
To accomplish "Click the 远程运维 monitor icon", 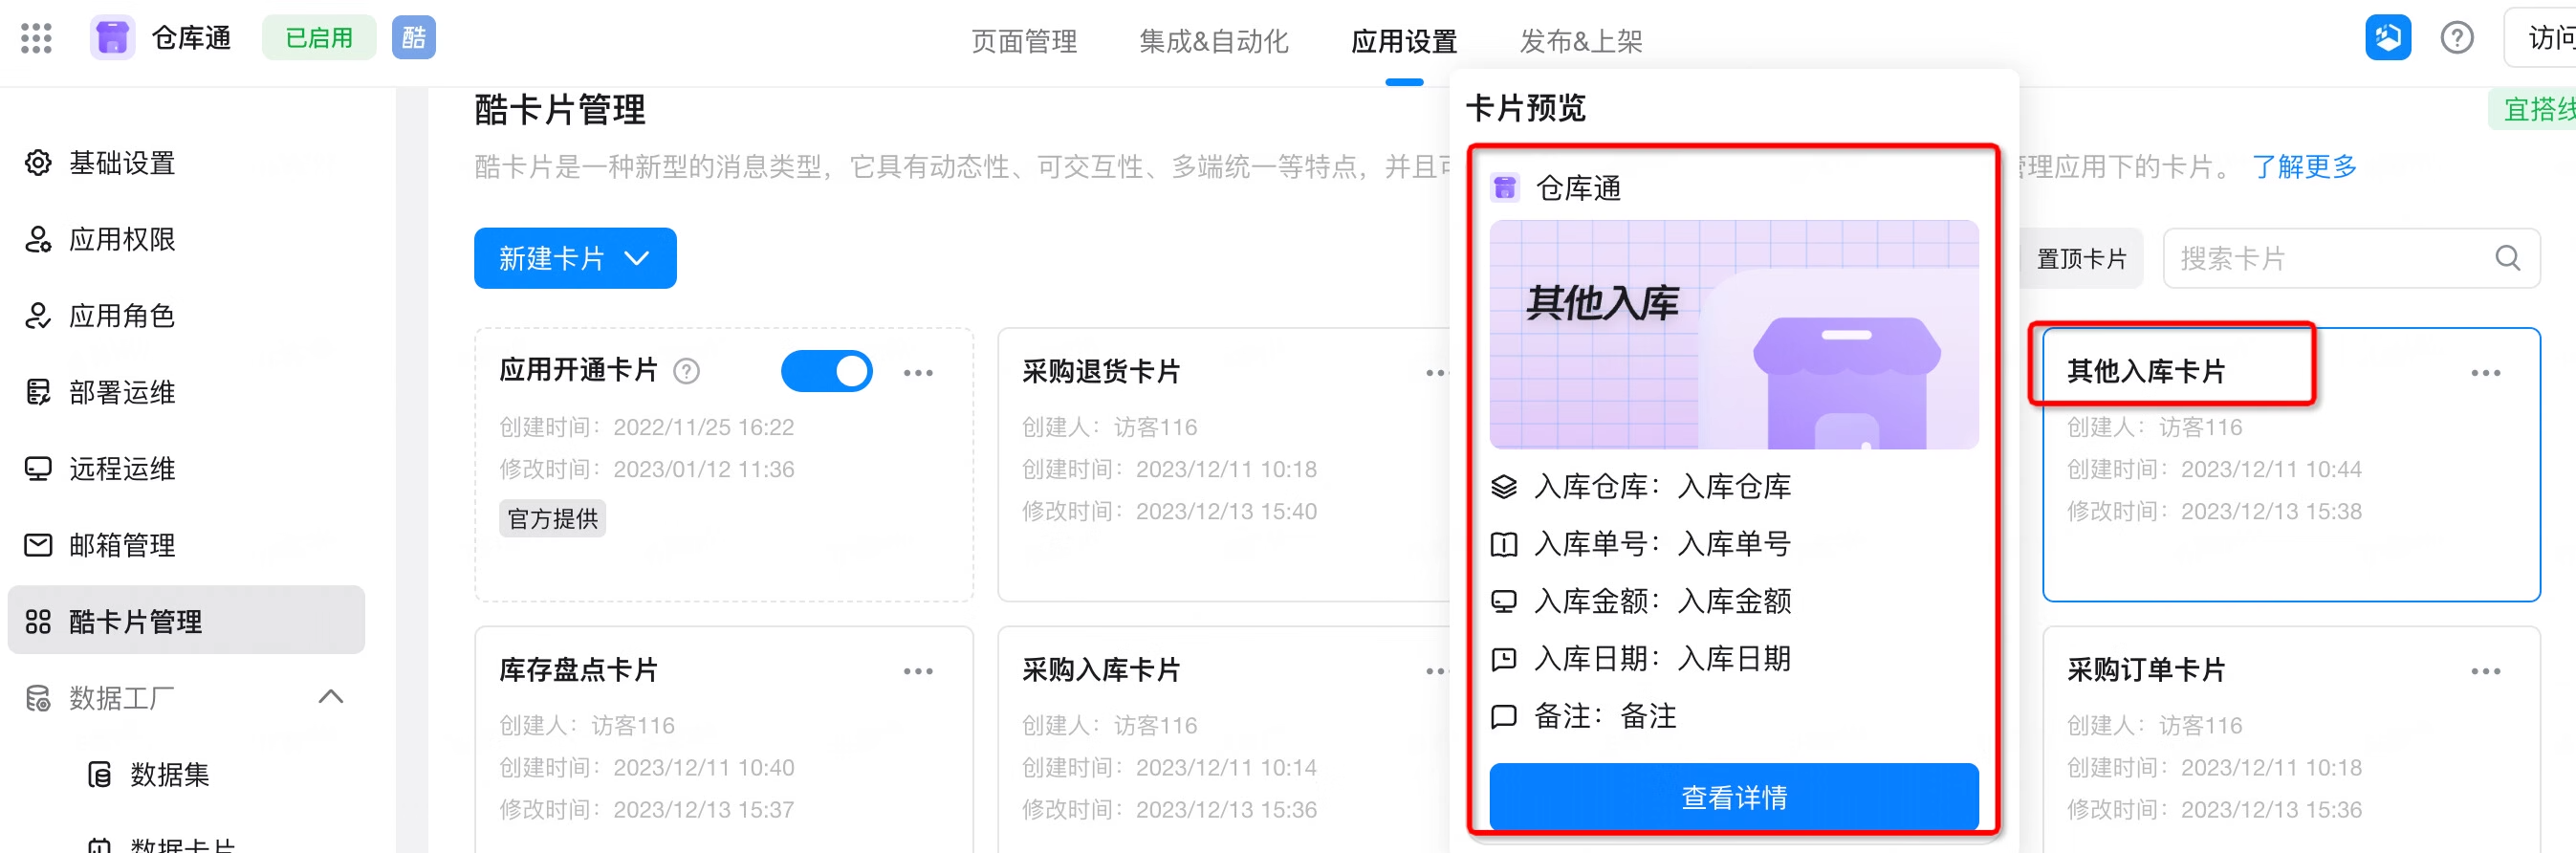I will tap(38, 469).
